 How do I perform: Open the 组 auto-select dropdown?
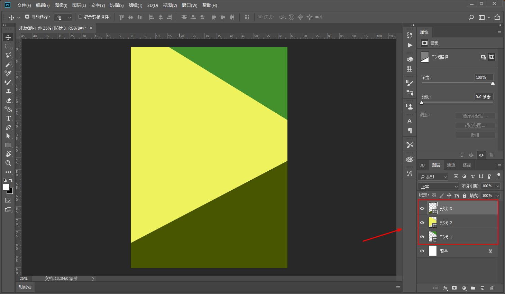pyautogui.click(x=63, y=17)
